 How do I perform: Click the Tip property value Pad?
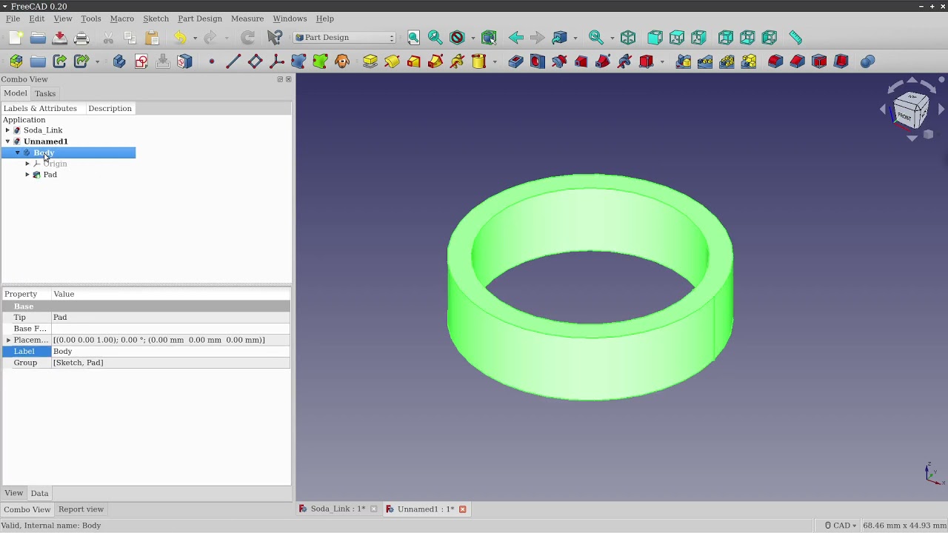click(170, 318)
